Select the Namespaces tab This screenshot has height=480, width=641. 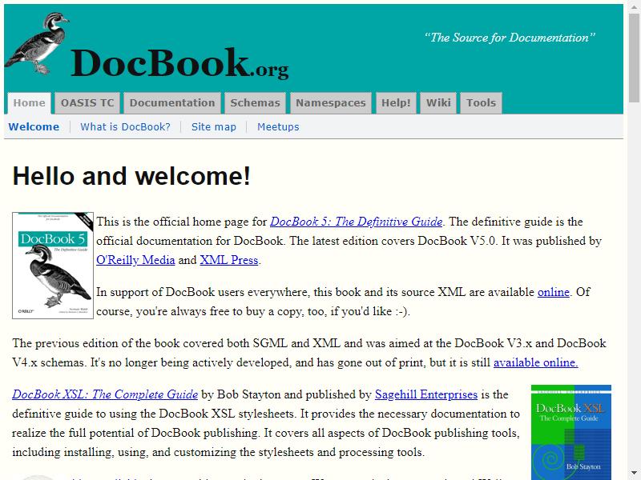point(331,103)
